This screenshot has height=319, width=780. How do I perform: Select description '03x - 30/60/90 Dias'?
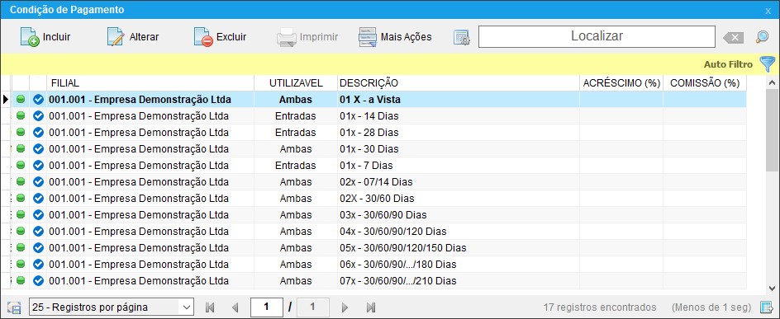click(x=383, y=215)
